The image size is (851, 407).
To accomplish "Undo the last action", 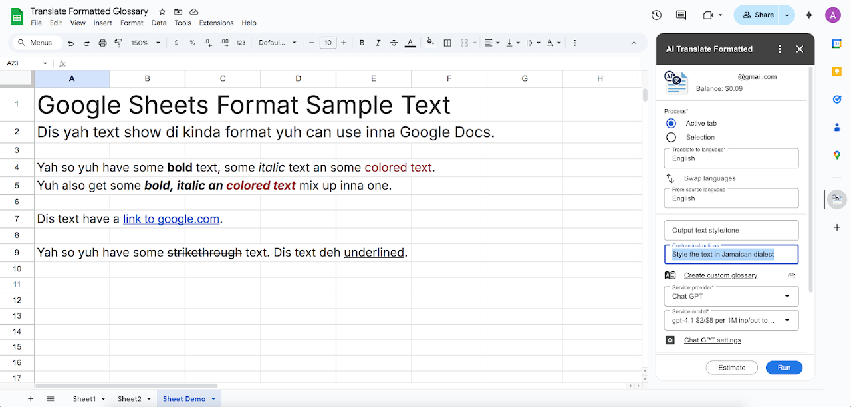I will (x=70, y=43).
